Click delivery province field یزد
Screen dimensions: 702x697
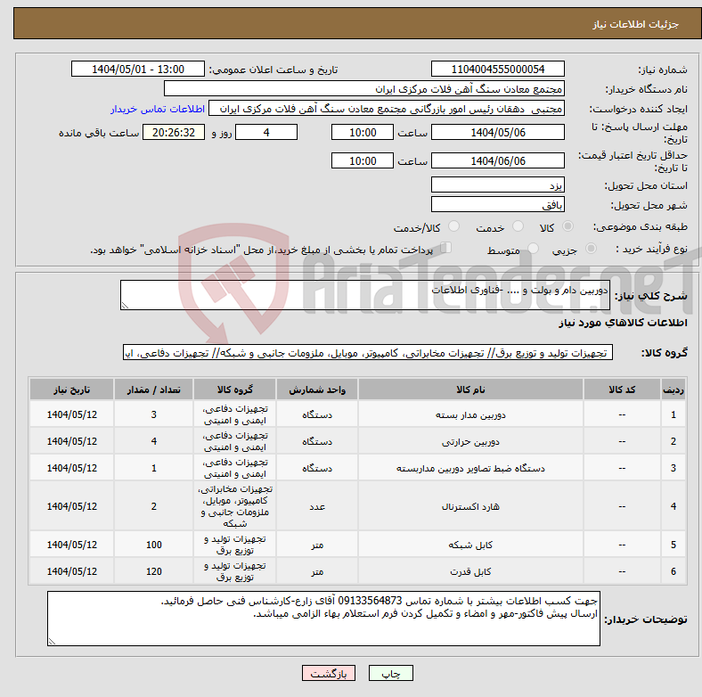497,184
